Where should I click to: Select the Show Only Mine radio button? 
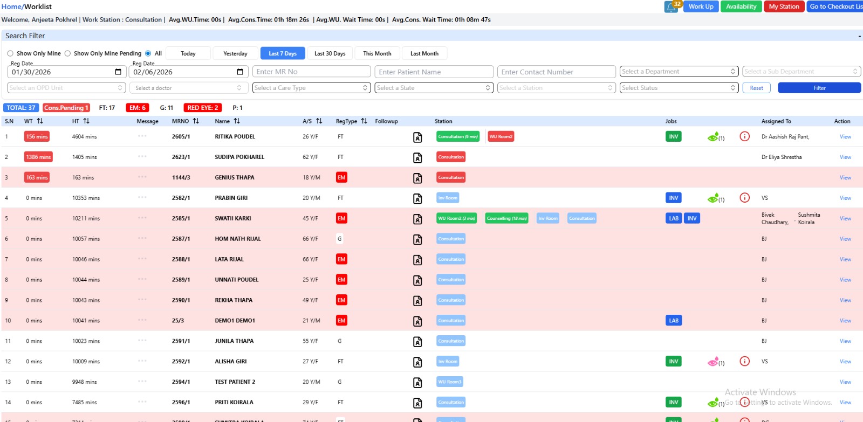(10, 53)
